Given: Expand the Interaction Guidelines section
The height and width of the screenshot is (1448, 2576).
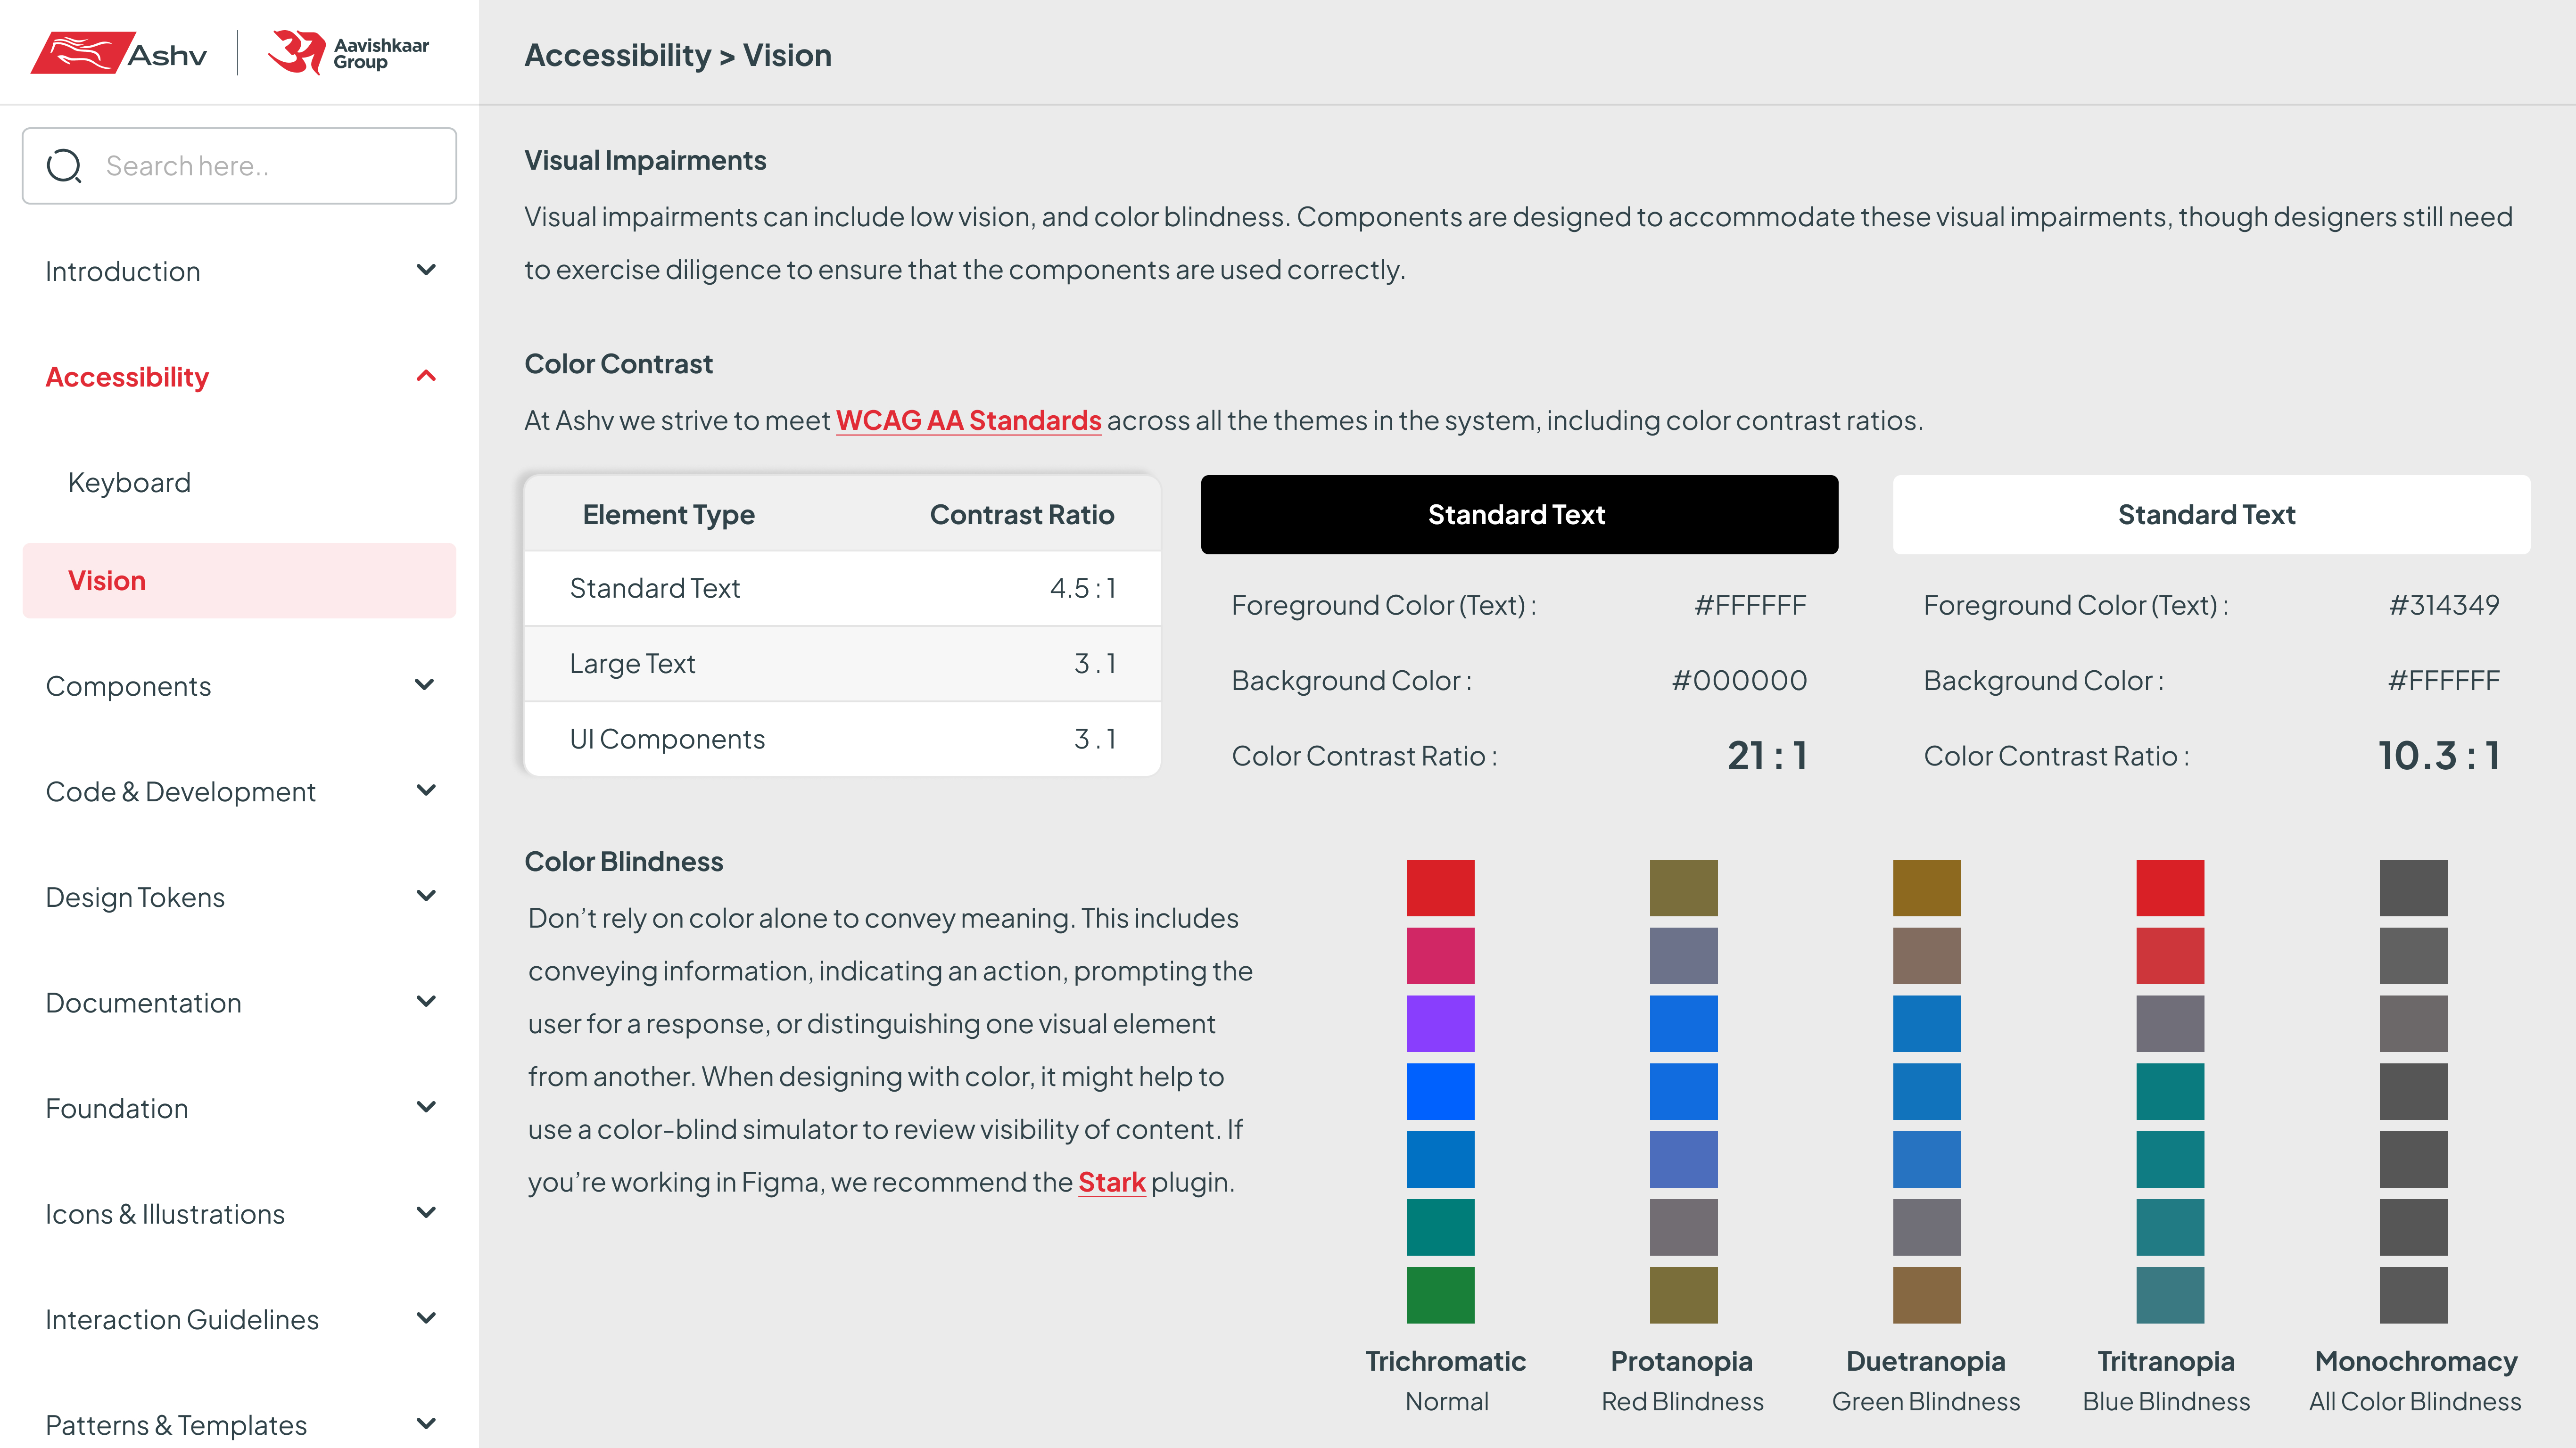Looking at the screenshot, I should click(x=427, y=1318).
